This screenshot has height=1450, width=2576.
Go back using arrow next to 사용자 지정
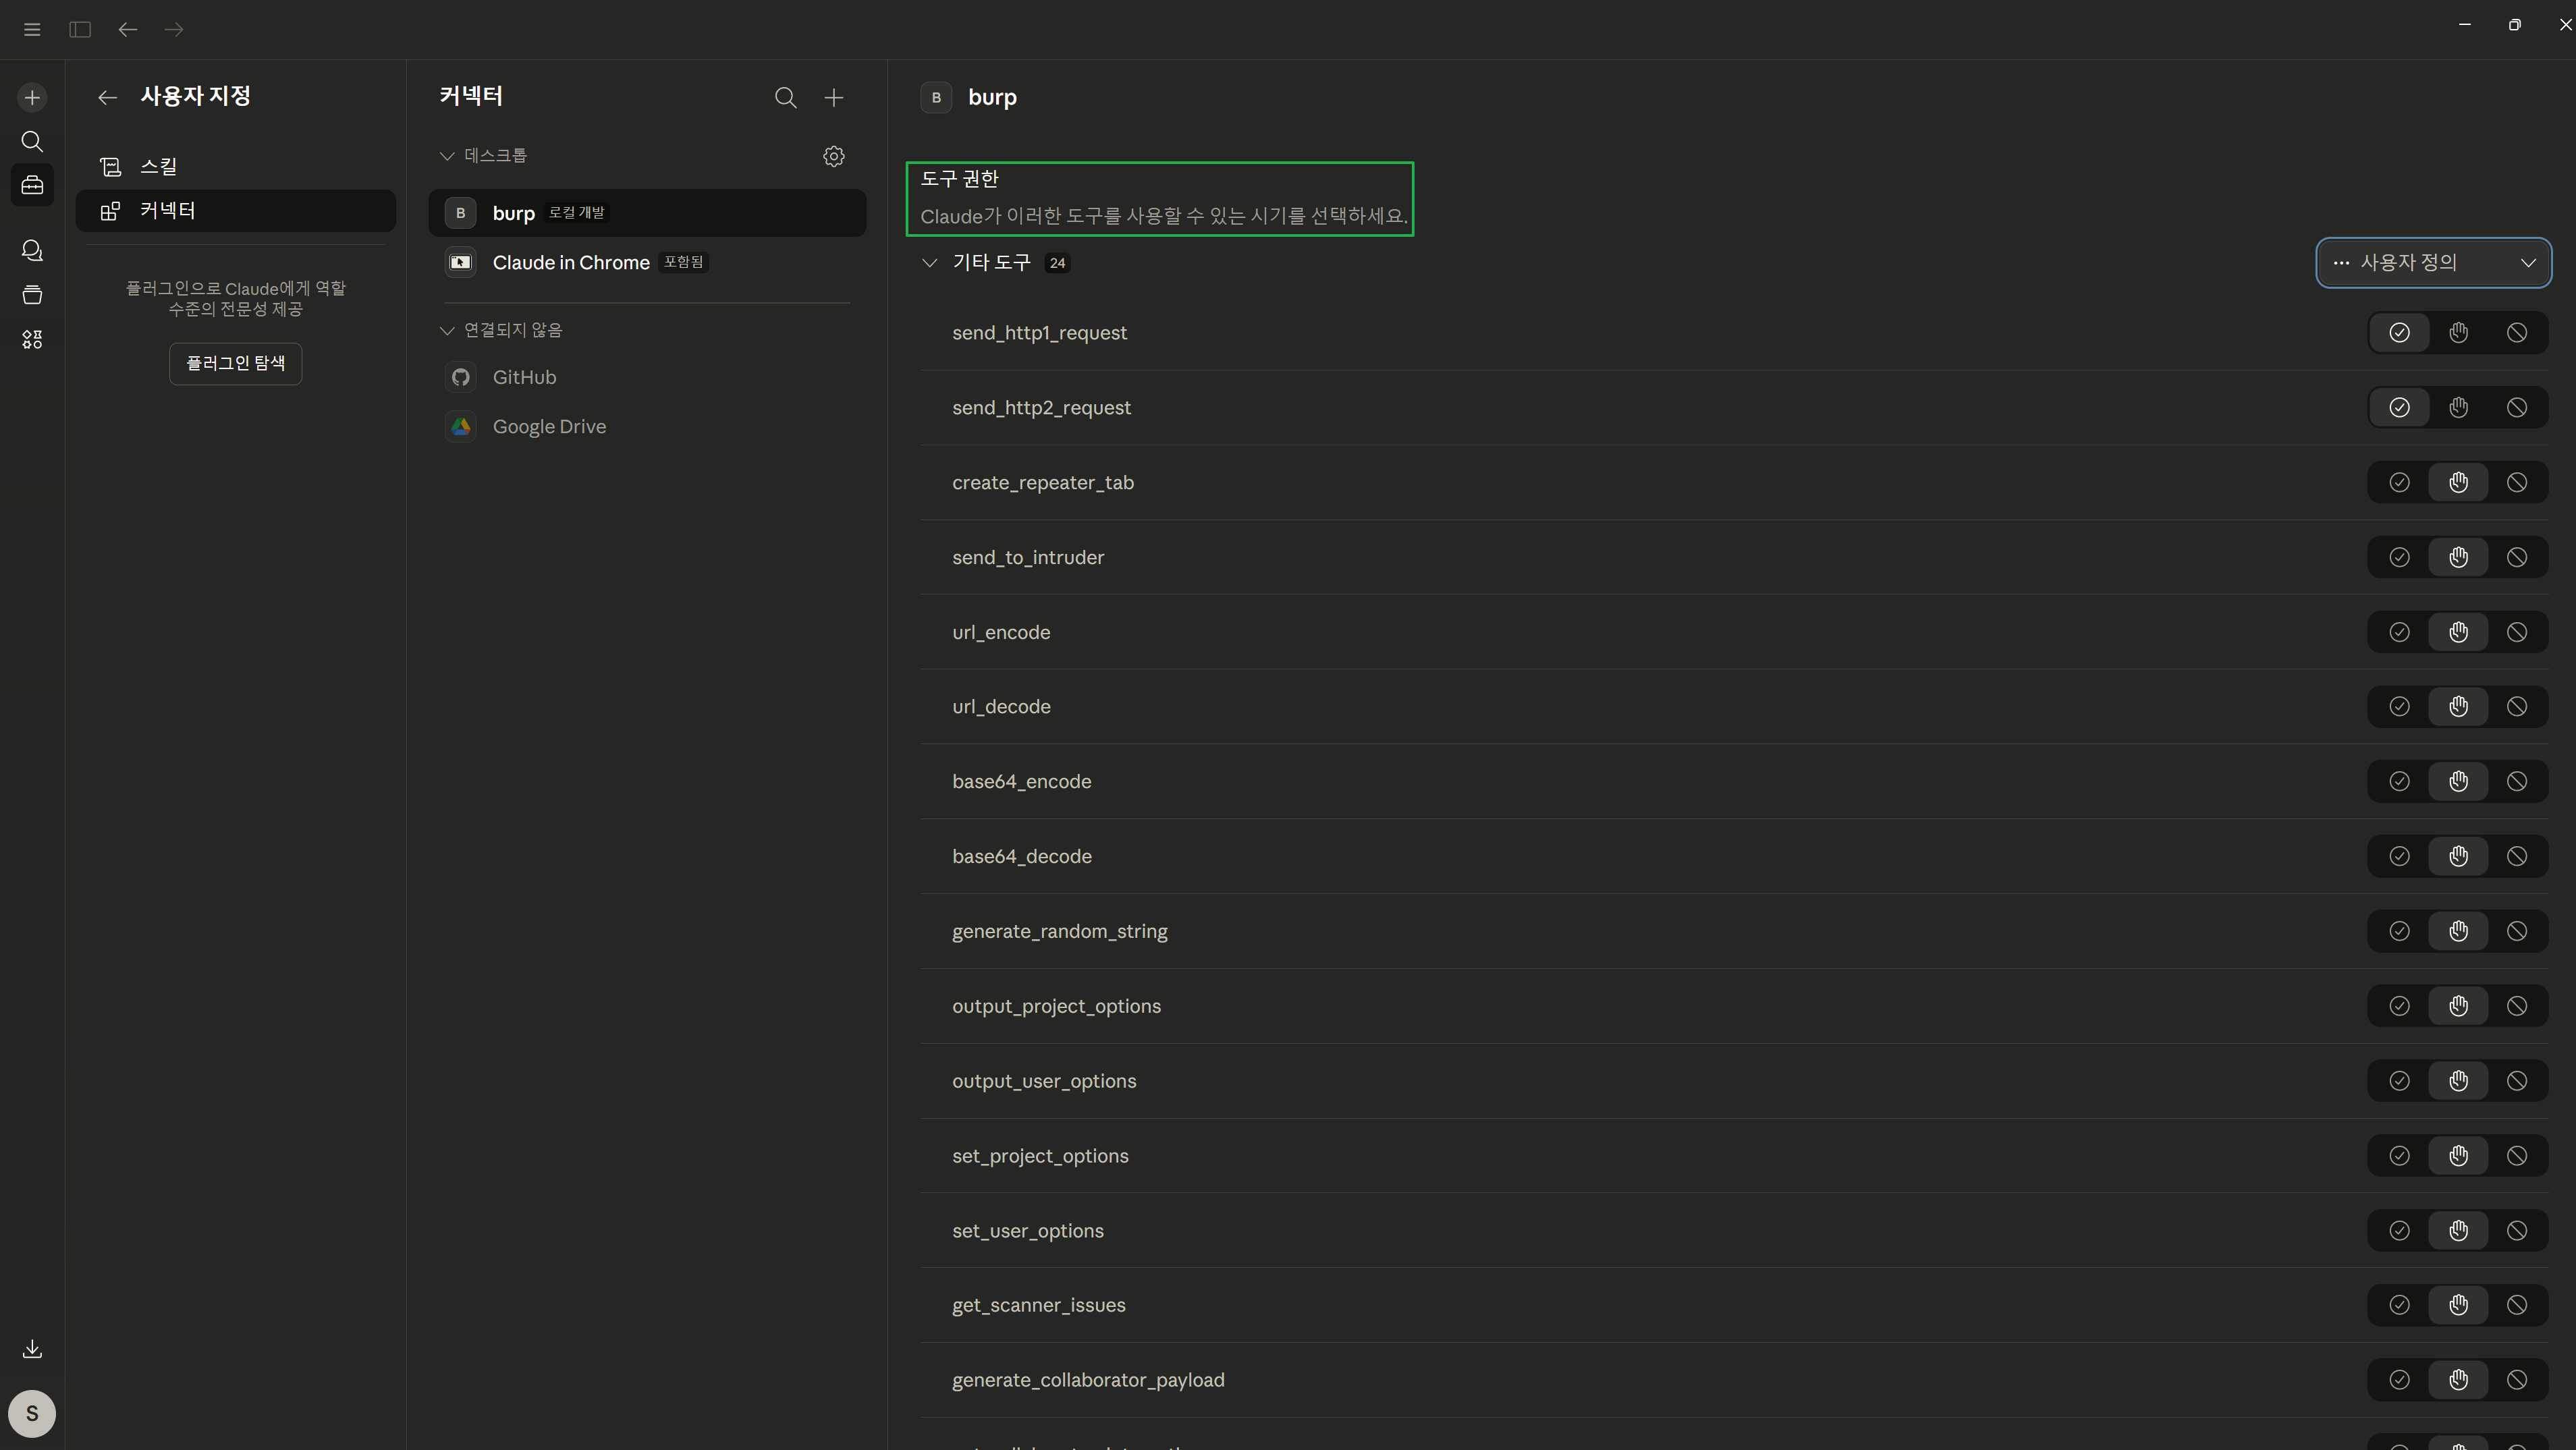(x=108, y=97)
